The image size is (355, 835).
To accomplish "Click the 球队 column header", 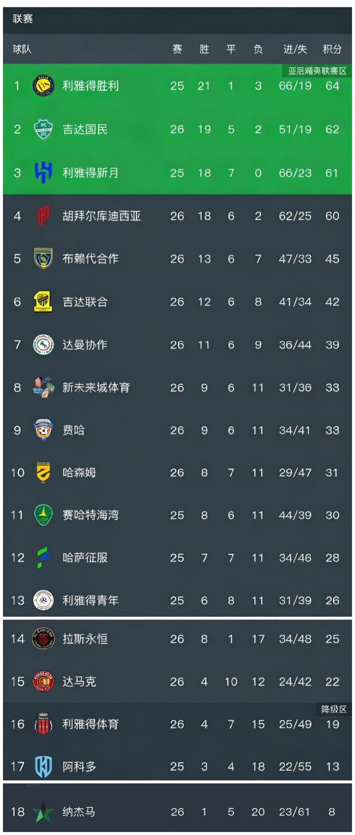I will point(22,49).
